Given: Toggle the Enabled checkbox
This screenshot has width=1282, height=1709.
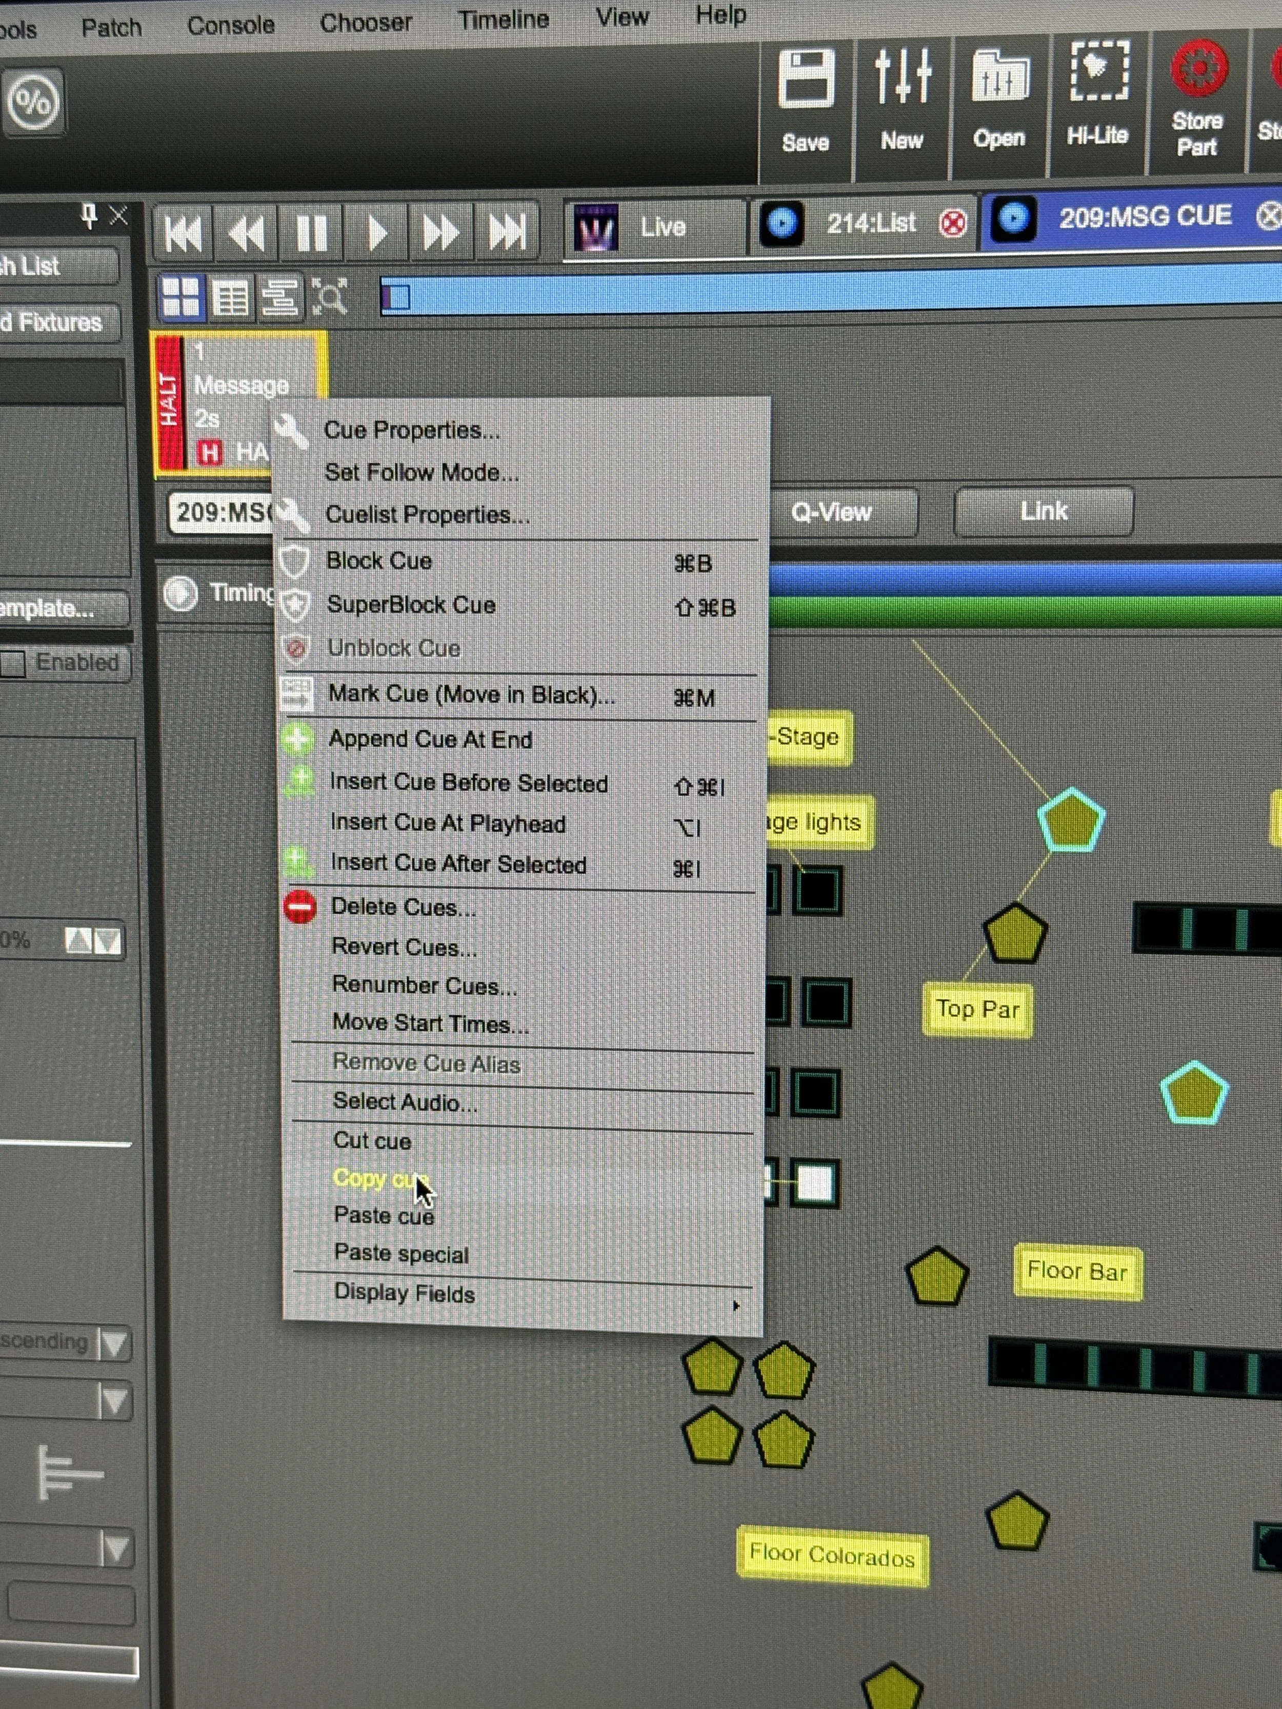Looking at the screenshot, I should click(13, 664).
